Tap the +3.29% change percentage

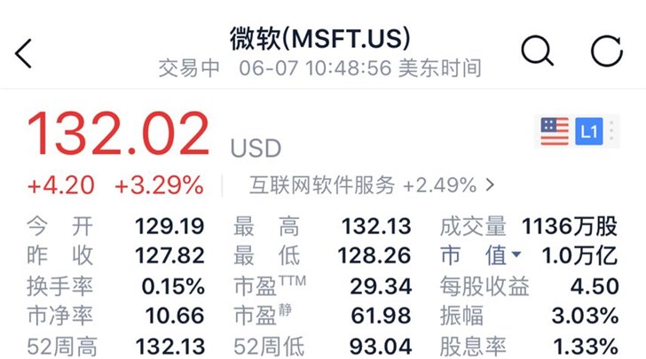[159, 185]
